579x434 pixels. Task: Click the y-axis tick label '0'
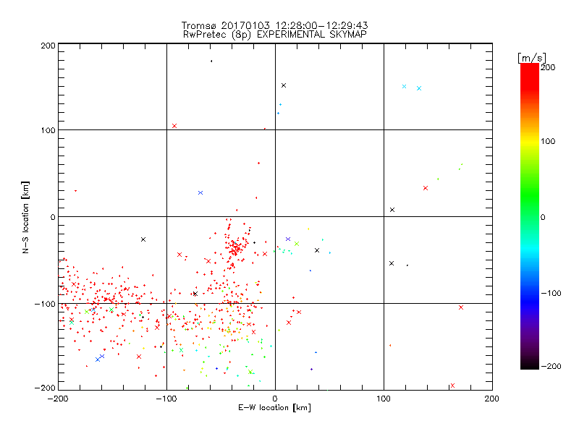[53, 217]
